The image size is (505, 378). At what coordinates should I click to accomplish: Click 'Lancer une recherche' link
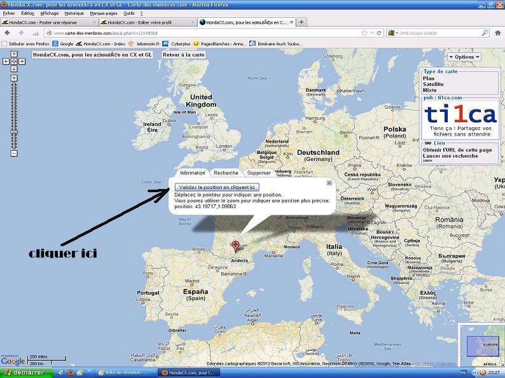point(450,156)
